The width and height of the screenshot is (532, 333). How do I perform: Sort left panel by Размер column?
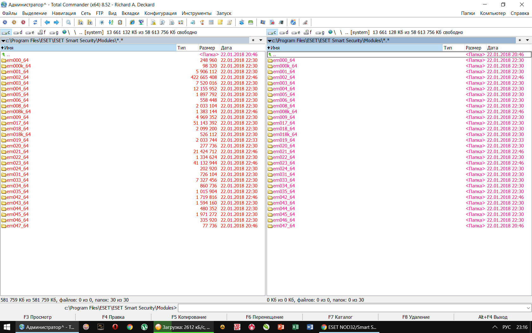coord(209,48)
